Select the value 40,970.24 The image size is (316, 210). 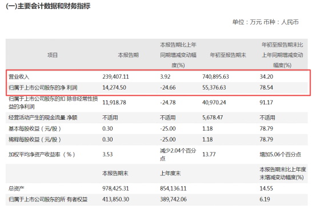point(214,103)
